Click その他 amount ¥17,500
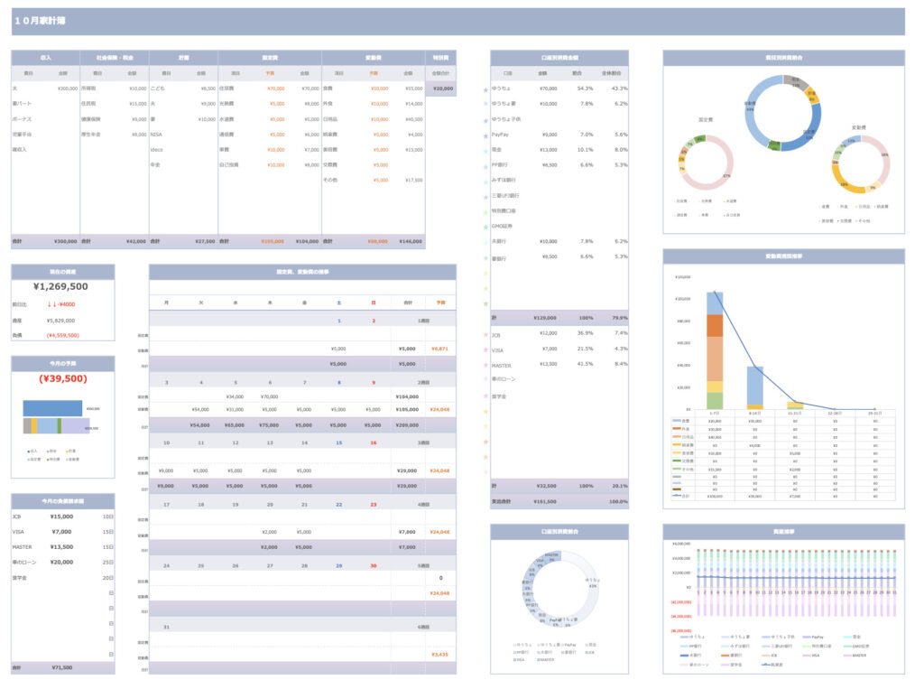Image resolution: width=924 pixels, height=689 pixels. tap(413, 180)
